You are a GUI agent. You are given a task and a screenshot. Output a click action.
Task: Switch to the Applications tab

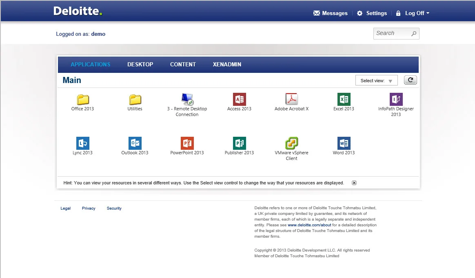click(x=91, y=64)
